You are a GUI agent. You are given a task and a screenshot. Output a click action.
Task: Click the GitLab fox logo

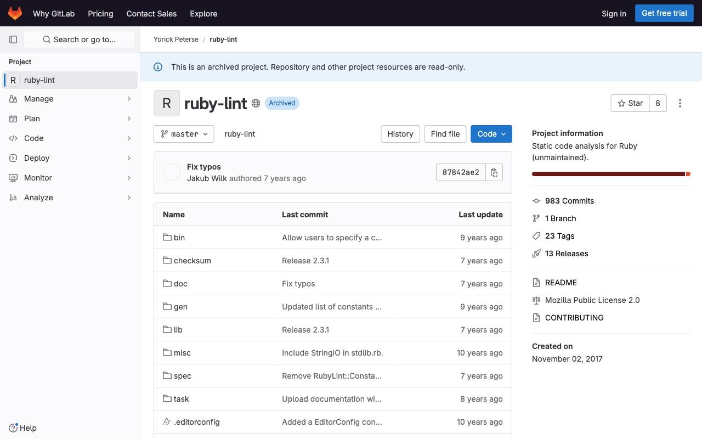point(15,13)
